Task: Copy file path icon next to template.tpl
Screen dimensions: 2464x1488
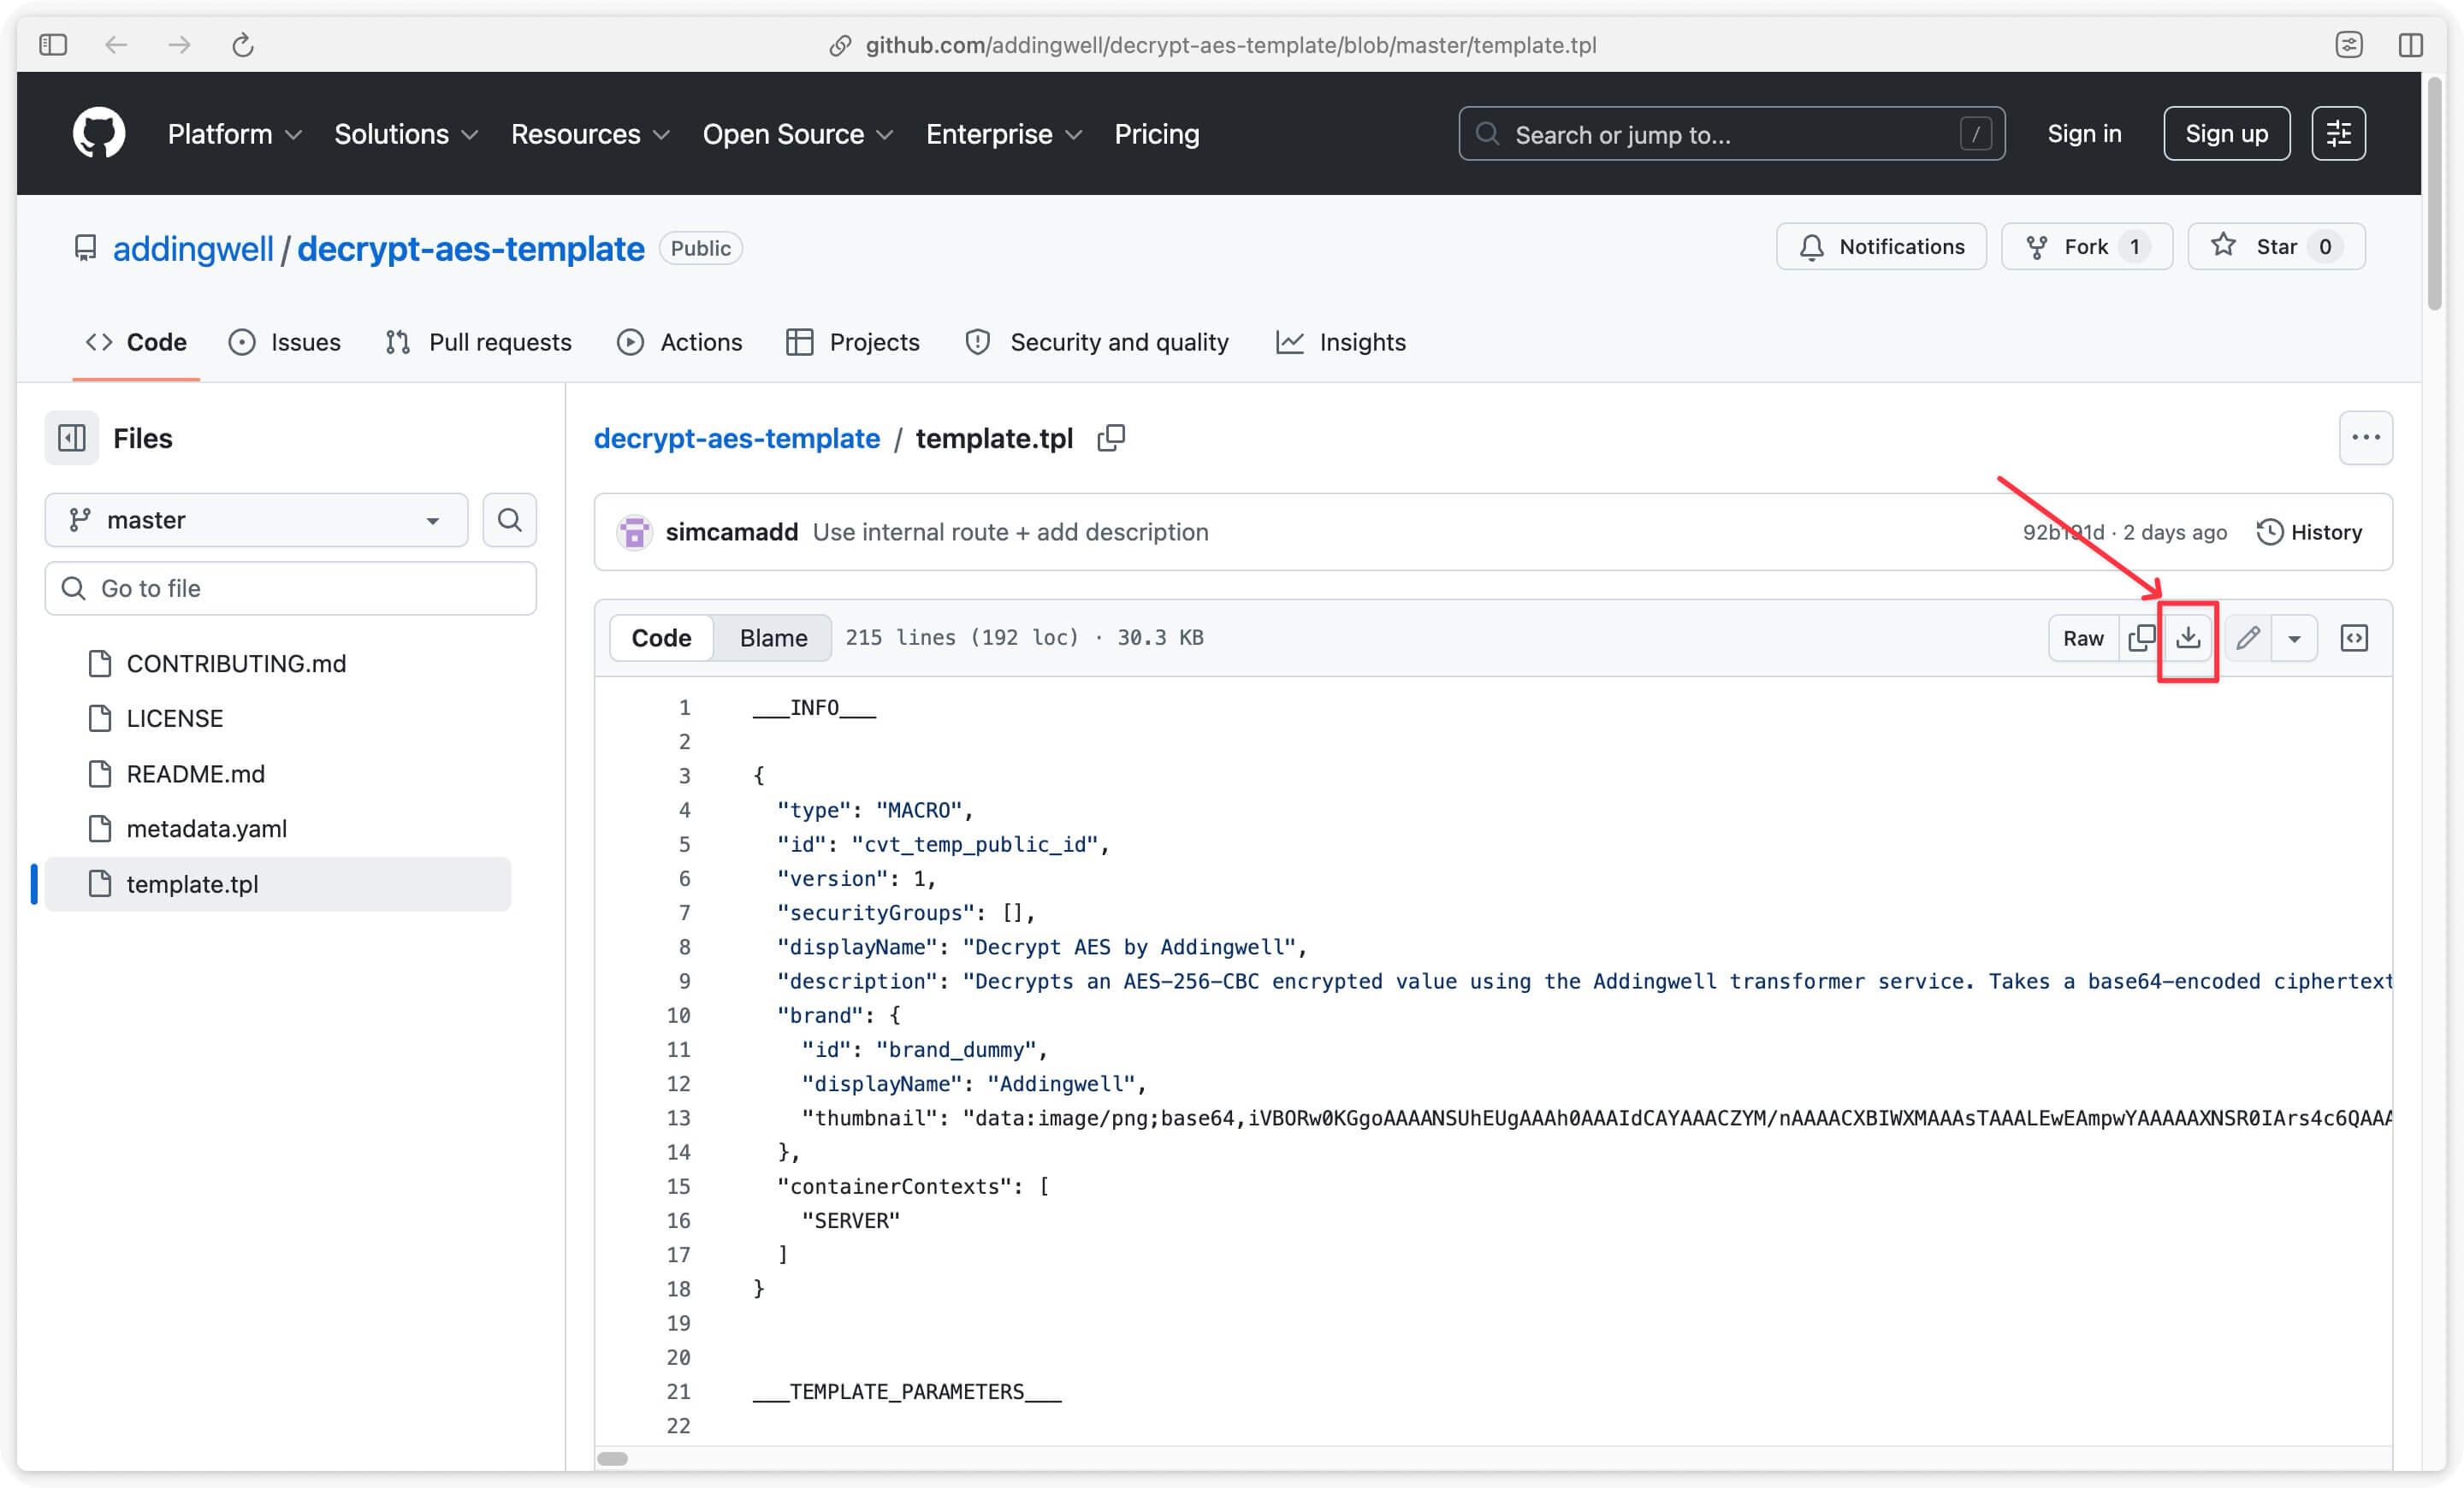Action: (x=1111, y=438)
